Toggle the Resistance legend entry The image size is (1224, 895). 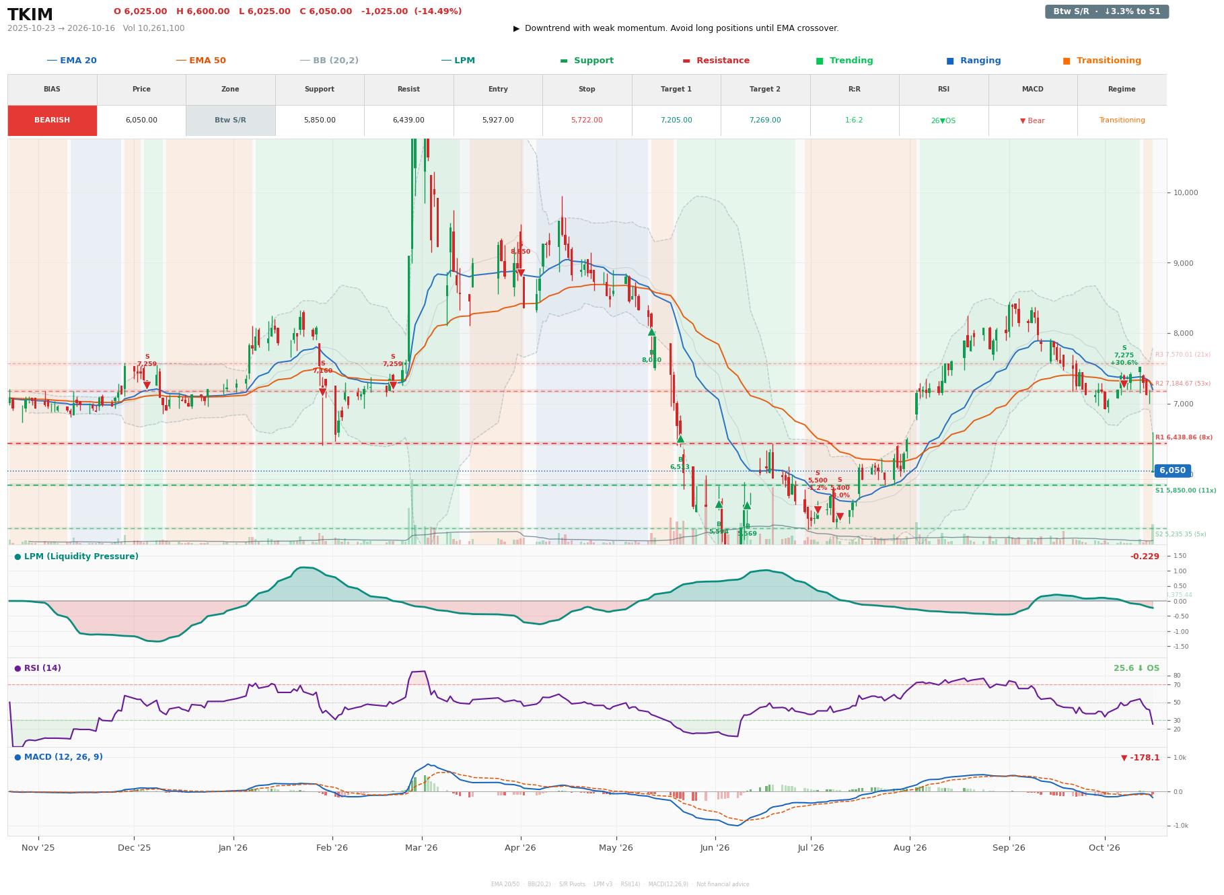[x=716, y=61]
